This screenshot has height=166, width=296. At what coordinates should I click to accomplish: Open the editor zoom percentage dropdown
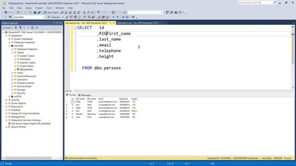[75, 91]
